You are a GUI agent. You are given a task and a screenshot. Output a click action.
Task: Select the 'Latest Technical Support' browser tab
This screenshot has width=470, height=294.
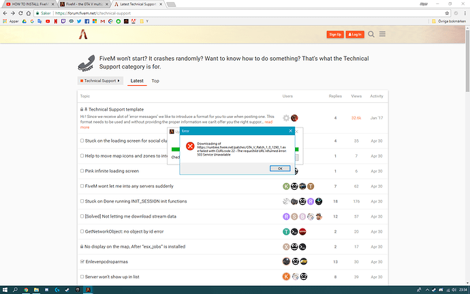click(x=138, y=4)
